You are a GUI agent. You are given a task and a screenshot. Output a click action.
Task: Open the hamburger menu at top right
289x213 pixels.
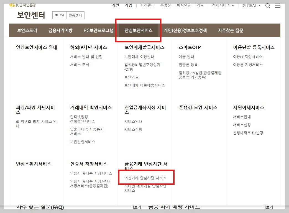point(278,6)
